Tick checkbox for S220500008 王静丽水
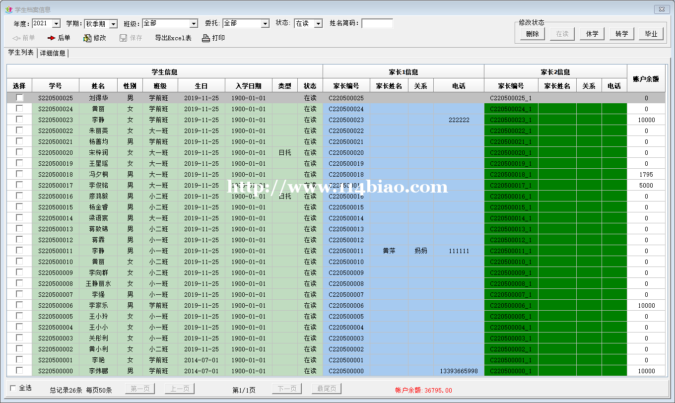675x403 pixels. 19,283
